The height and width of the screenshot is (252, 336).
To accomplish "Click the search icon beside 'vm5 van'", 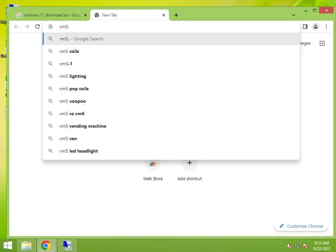I will click(51, 138).
